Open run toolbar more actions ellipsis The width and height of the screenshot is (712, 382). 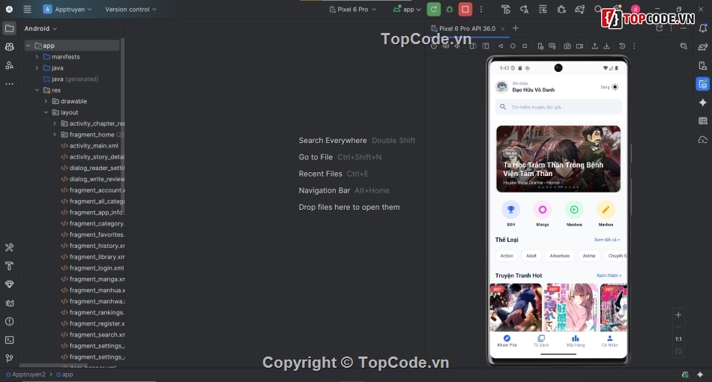coord(481,9)
